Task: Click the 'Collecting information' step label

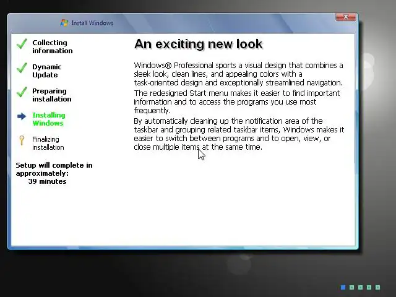Action: (52, 47)
